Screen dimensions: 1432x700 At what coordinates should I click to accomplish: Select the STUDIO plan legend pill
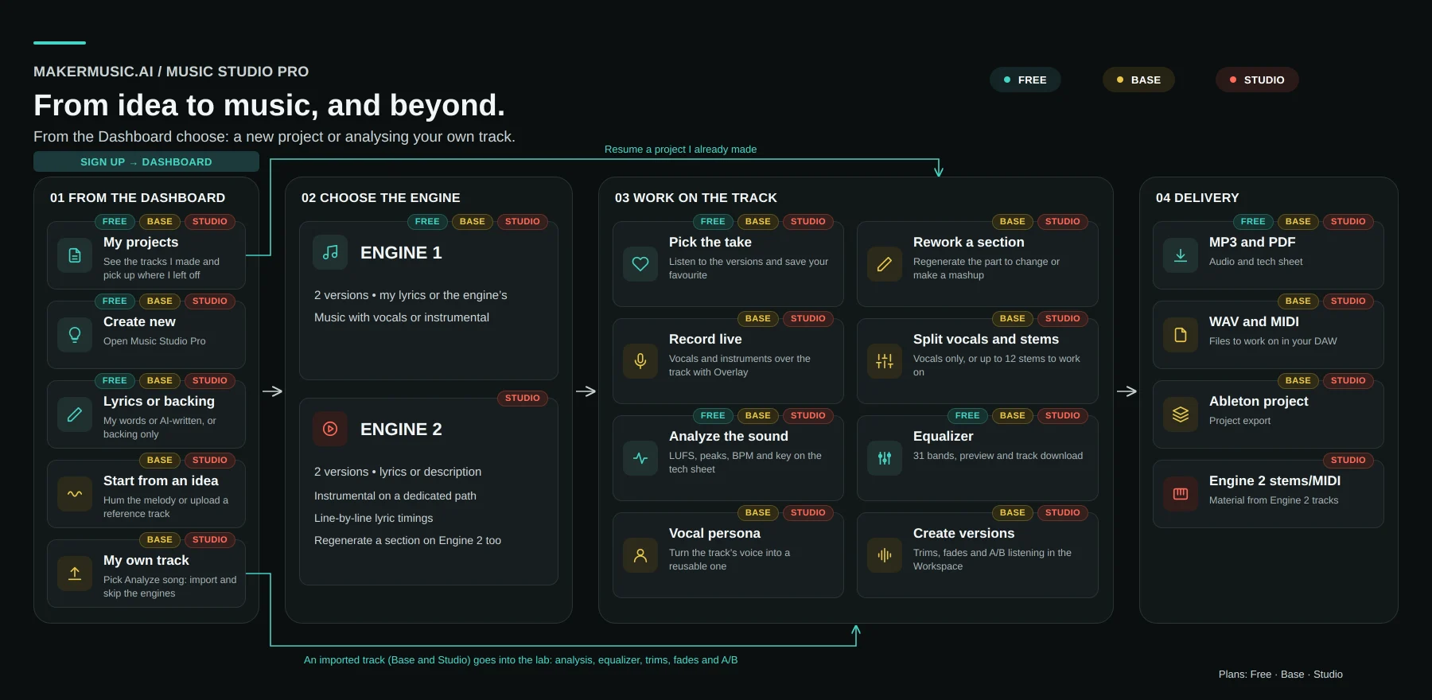(1257, 80)
